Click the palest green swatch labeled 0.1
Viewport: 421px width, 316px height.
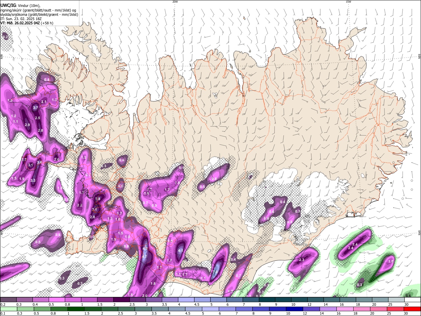tap(8, 309)
